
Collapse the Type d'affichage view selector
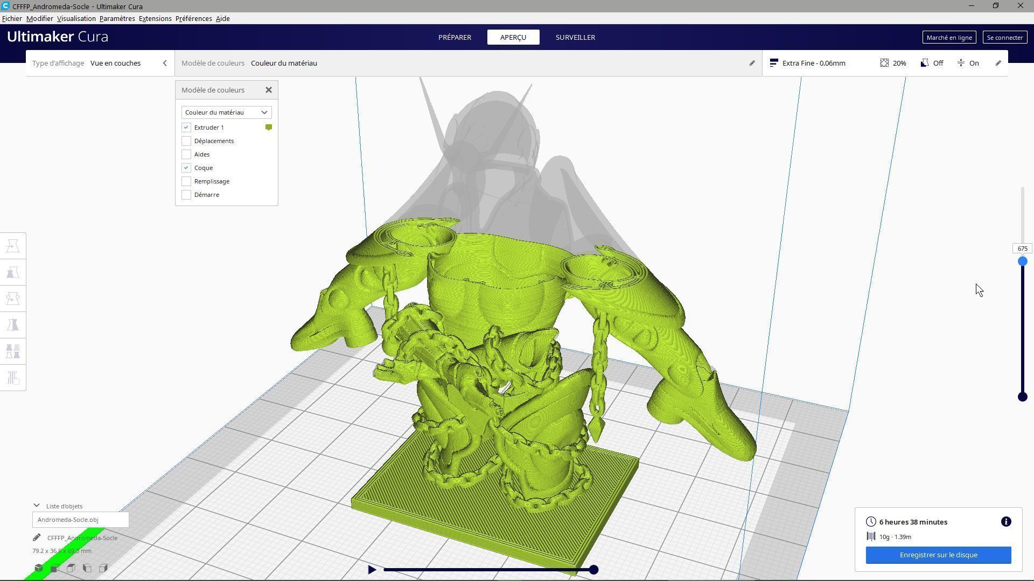click(x=165, y=63)
